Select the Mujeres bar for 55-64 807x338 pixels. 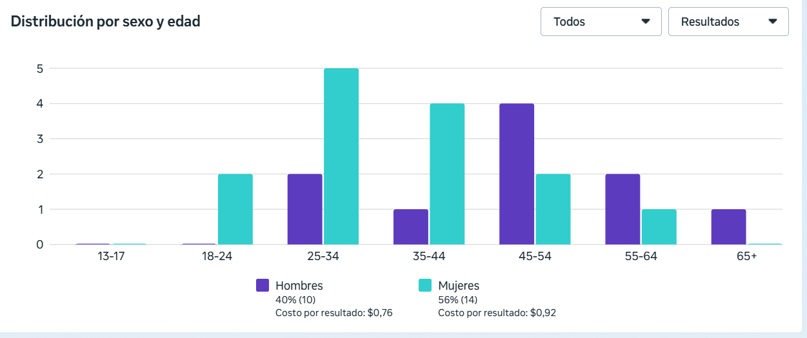coord(659,227)
